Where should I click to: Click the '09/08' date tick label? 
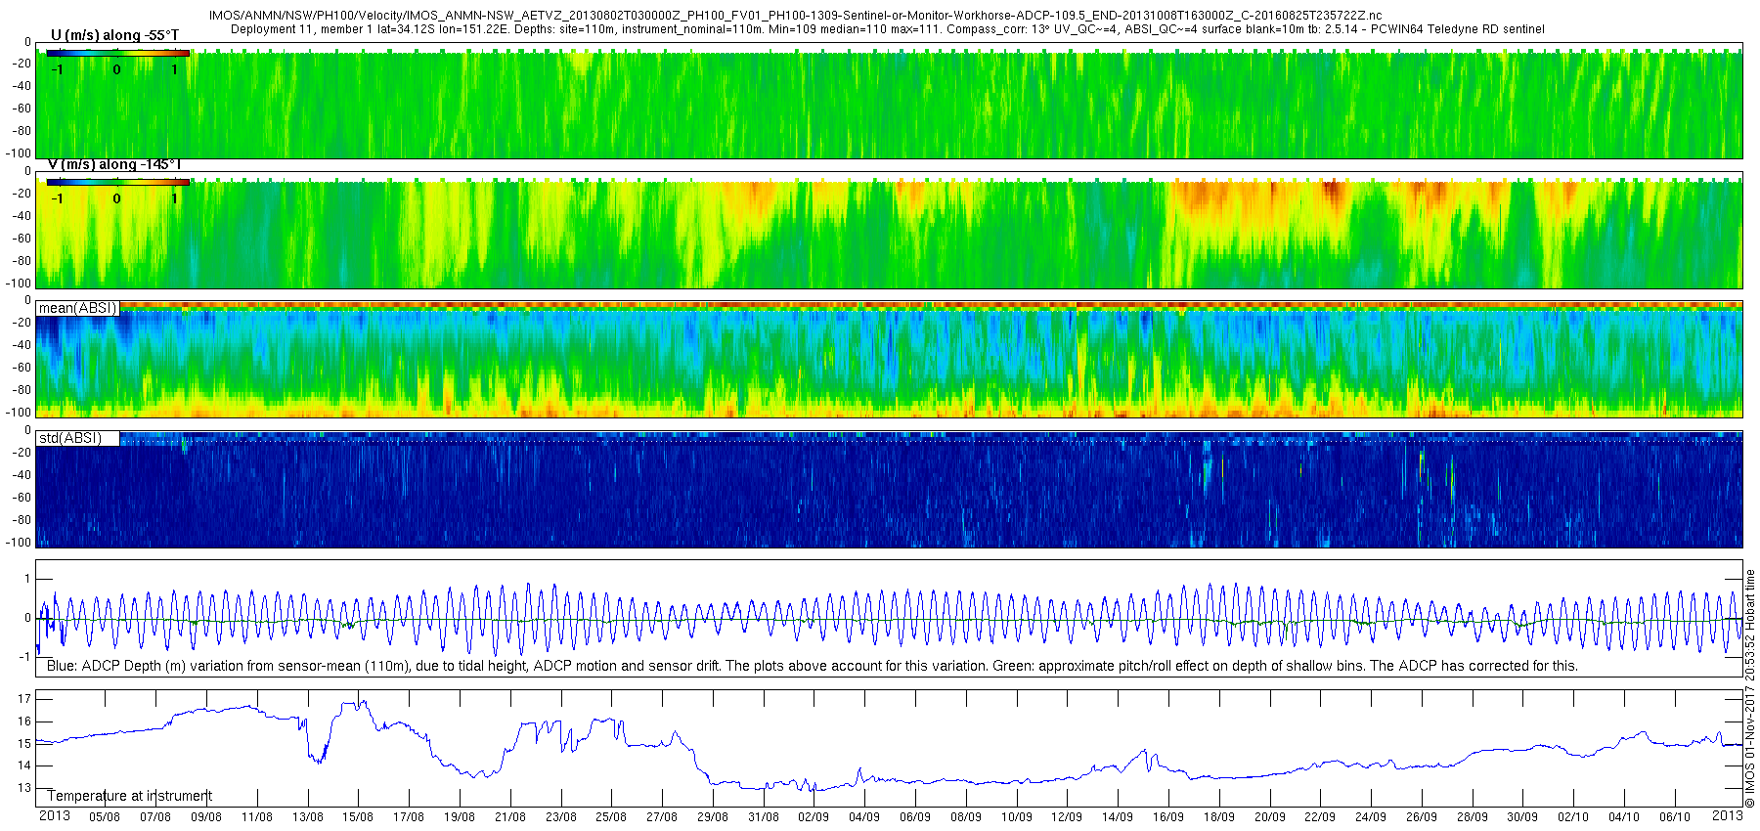[206, 817]
